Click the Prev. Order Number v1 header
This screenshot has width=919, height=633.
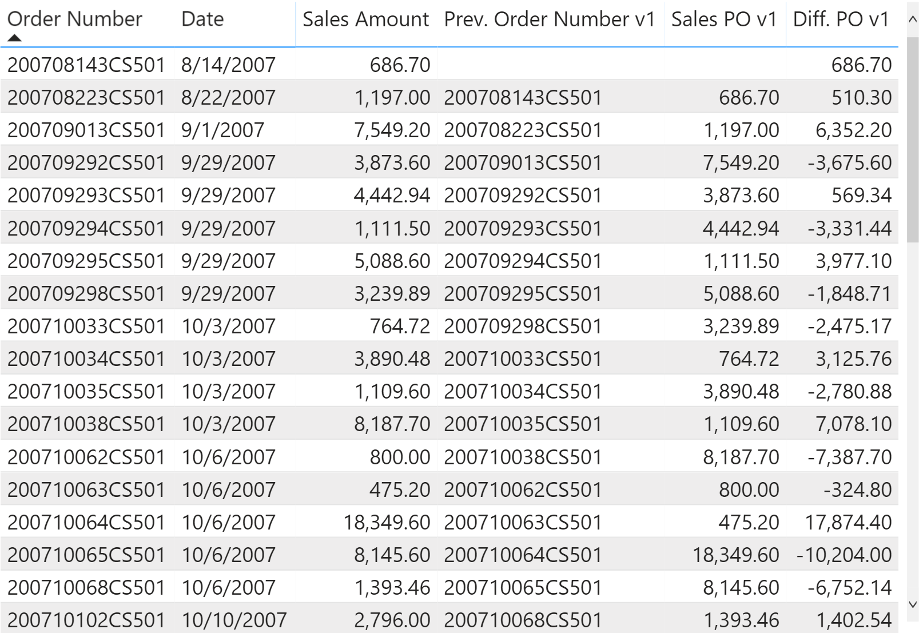[x=550, y=19]
